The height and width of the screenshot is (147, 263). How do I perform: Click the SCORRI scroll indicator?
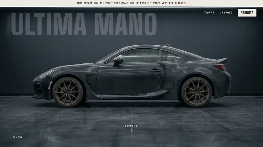(x=131, y=126)
